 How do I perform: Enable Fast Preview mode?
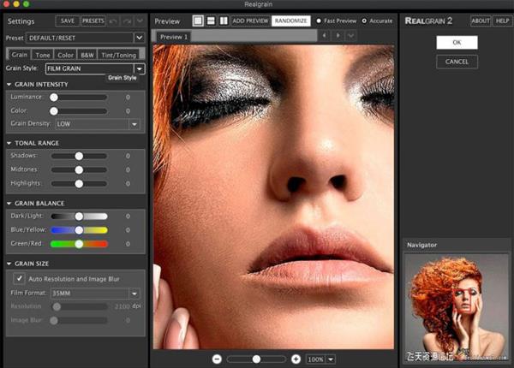tap(318, 21)
